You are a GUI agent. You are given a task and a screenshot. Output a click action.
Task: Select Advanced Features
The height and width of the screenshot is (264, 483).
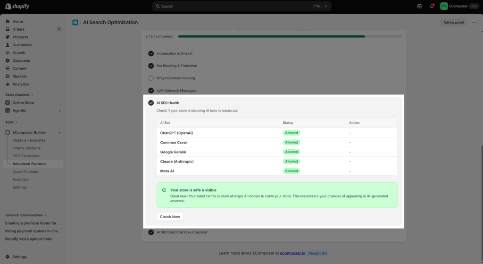click(33, 164)
